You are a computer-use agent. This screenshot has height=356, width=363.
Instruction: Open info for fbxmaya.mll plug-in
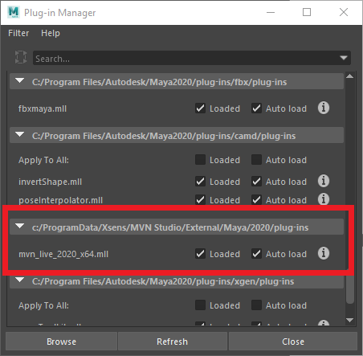[x=324, y=108]
